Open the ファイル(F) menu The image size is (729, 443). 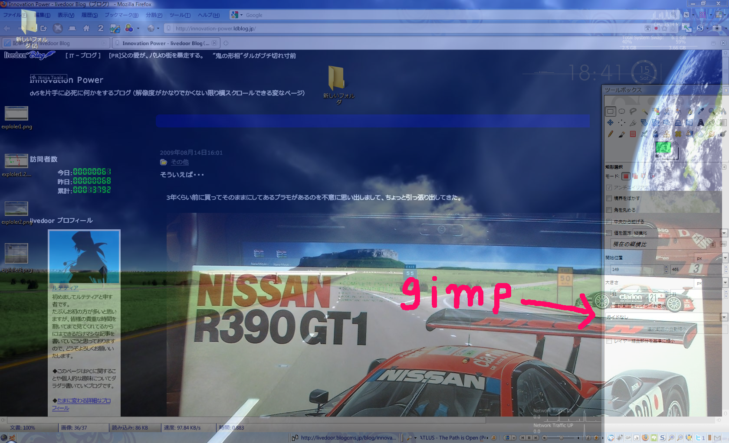(15, 15)
